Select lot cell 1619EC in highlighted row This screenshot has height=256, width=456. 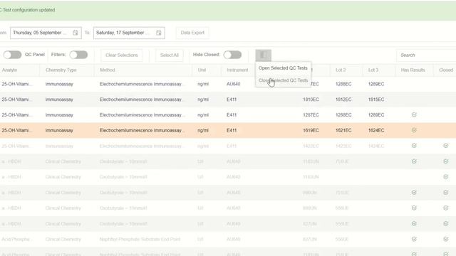pyautogui.click(x=311, y=130)
